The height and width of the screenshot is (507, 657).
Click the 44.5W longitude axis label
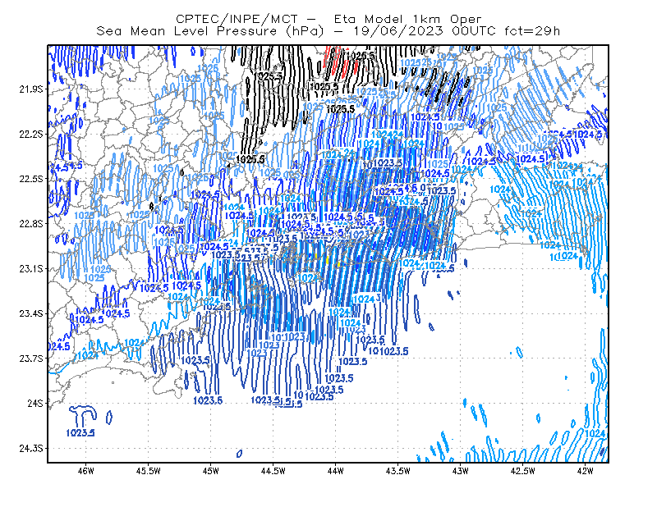coord(273,471)
